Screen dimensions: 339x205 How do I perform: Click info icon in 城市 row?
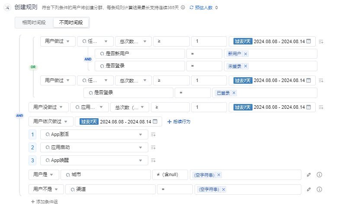coord(319,174)
